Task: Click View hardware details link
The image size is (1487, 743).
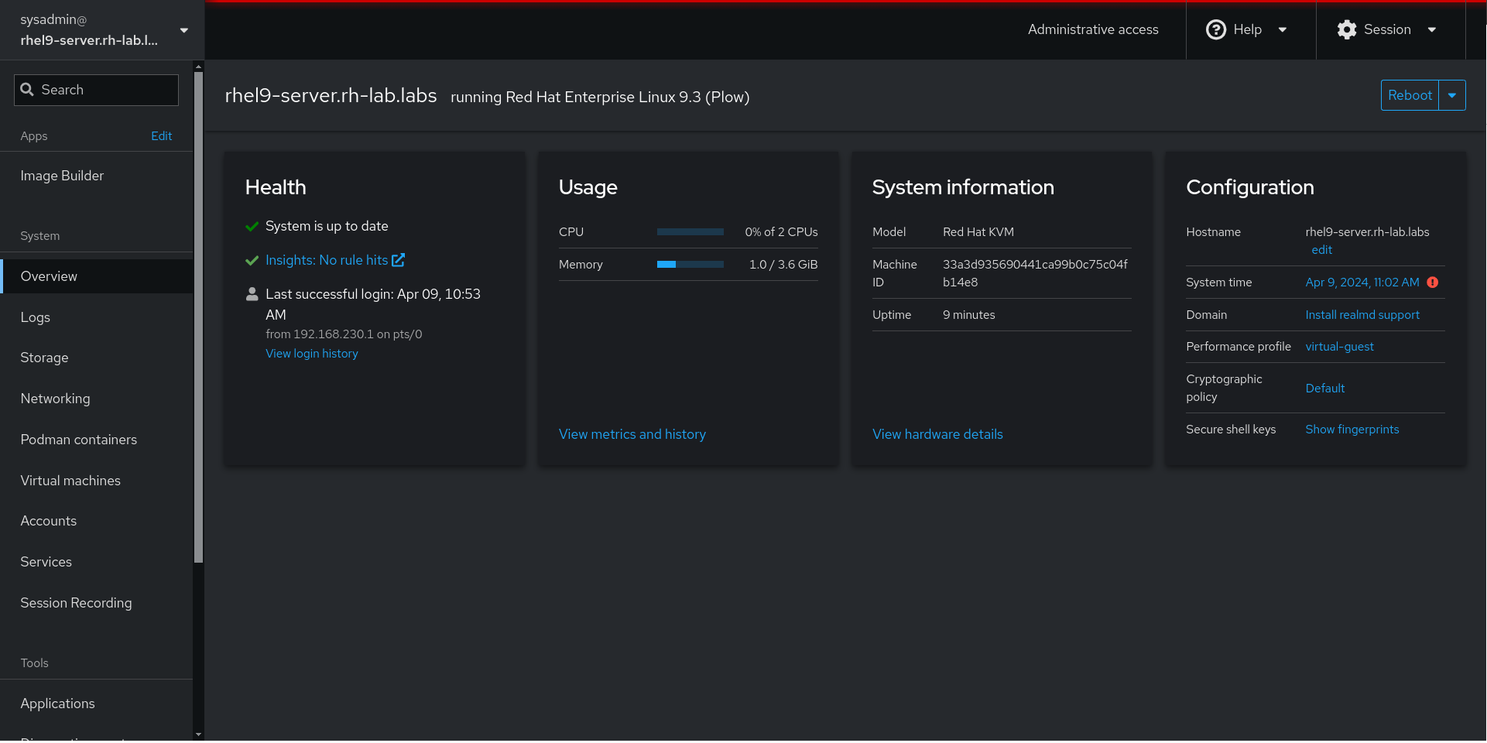Action: (937, 434)
